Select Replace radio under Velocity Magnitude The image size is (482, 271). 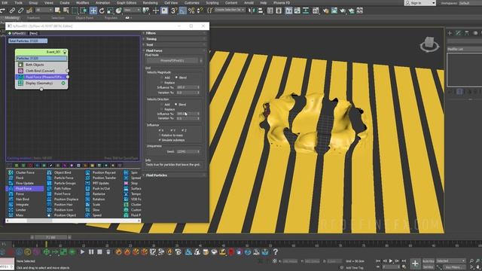point(162,83)
